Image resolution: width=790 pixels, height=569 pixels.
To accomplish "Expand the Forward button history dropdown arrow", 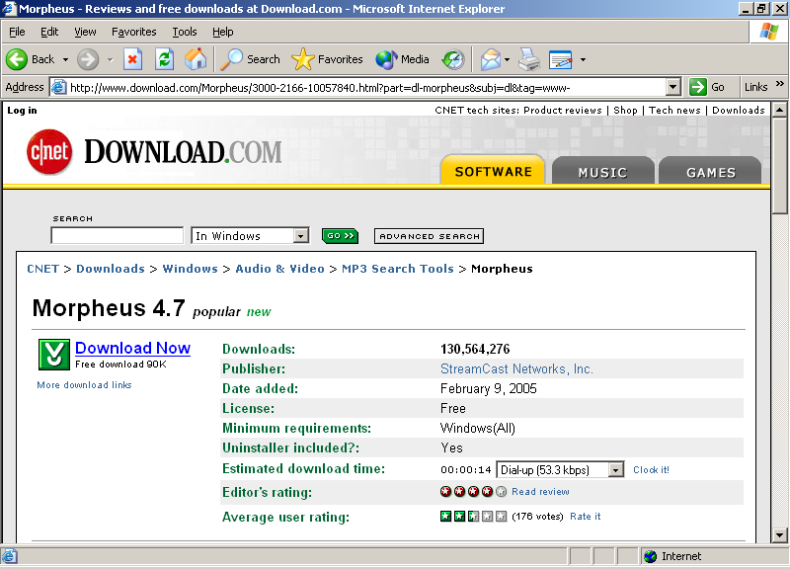I will [110, 59].
